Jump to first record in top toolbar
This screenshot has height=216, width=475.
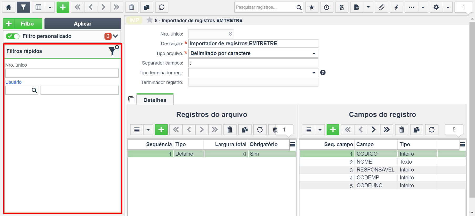pyautogui.click(x=78, y=7)
